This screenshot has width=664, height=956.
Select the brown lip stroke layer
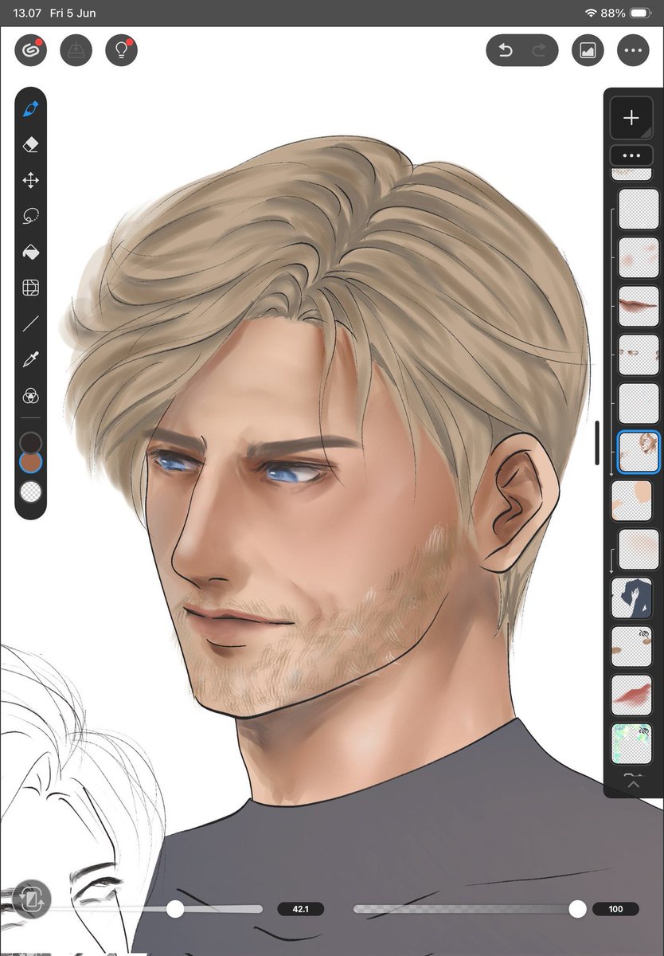[639, 306]
